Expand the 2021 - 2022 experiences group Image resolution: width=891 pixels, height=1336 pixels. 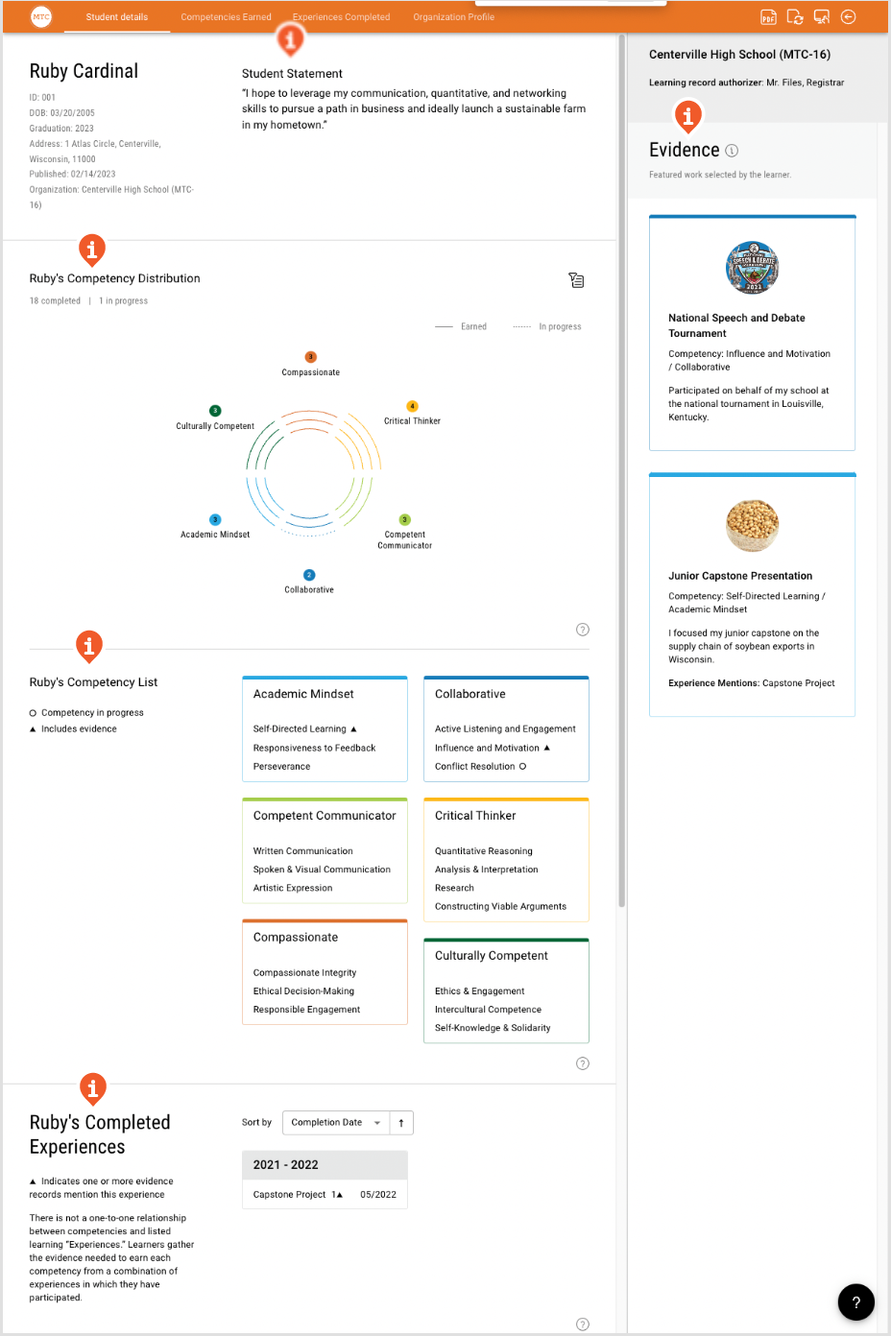pos(325,1165)
